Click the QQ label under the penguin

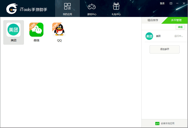59,41
